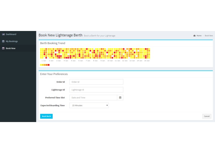
Task: Click the yellow legend swatch
Action: click(x=41, y=65)
